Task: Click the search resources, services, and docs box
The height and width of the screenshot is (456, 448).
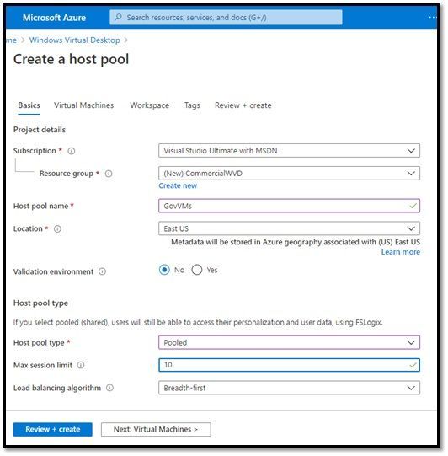Action: click(x=226, y=18)
